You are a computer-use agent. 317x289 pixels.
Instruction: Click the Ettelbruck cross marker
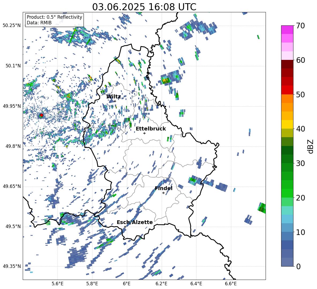[x=144, y=133]
